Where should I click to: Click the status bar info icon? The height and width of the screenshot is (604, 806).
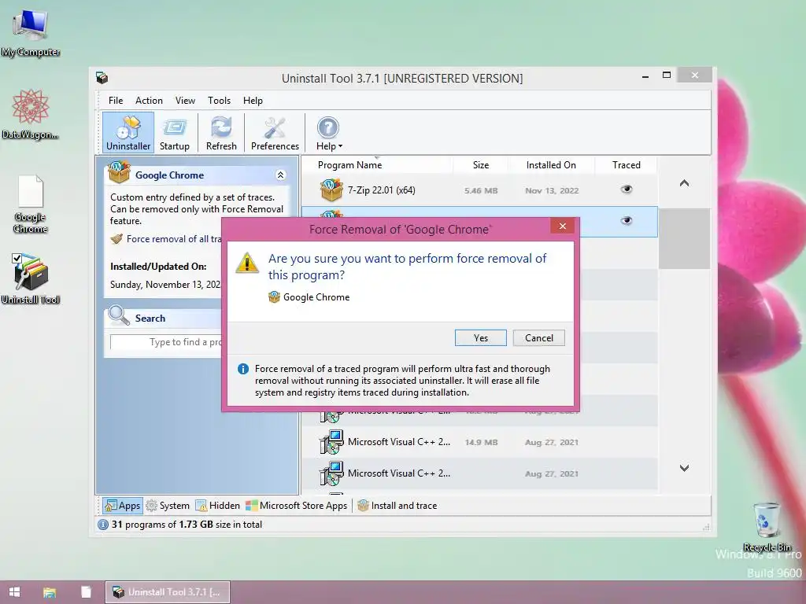103,525
